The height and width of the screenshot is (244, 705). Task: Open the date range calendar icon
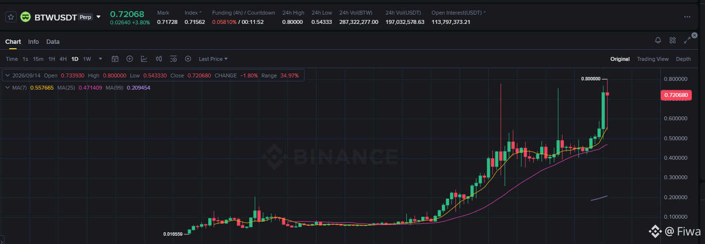tap(115, 59)
